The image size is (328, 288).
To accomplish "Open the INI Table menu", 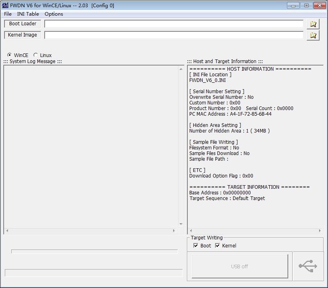I will [x=28, y=14].
